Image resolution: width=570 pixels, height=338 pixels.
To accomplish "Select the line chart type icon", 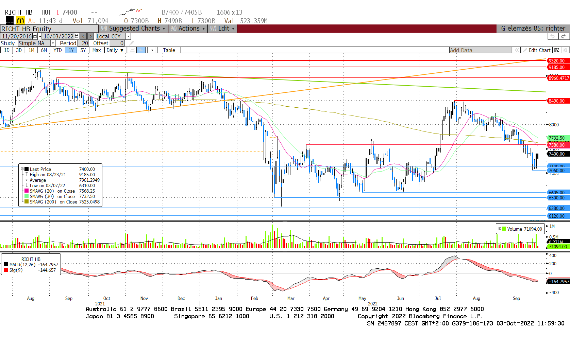I will click(x=132, y=50).
